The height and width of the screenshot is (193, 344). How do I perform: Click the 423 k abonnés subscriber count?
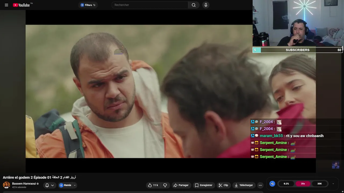pyautogui.click(x=19, y=187)
